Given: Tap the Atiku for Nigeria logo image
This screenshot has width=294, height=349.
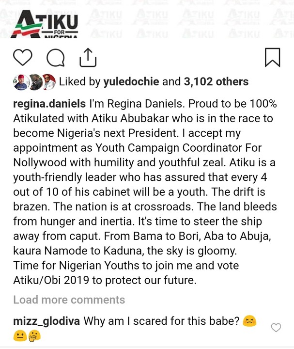Looking at the screenshot, I should [x=45, y=23].
